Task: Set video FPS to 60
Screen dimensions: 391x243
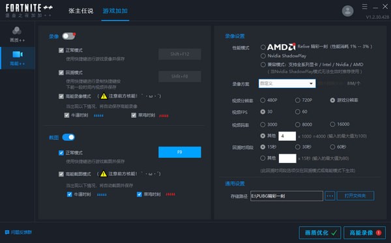Action: (x=298, y=111)
